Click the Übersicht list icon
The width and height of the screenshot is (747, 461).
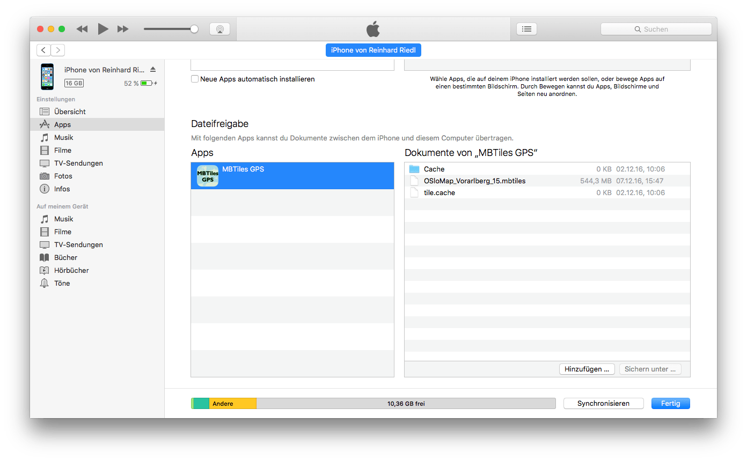(45, 111)
